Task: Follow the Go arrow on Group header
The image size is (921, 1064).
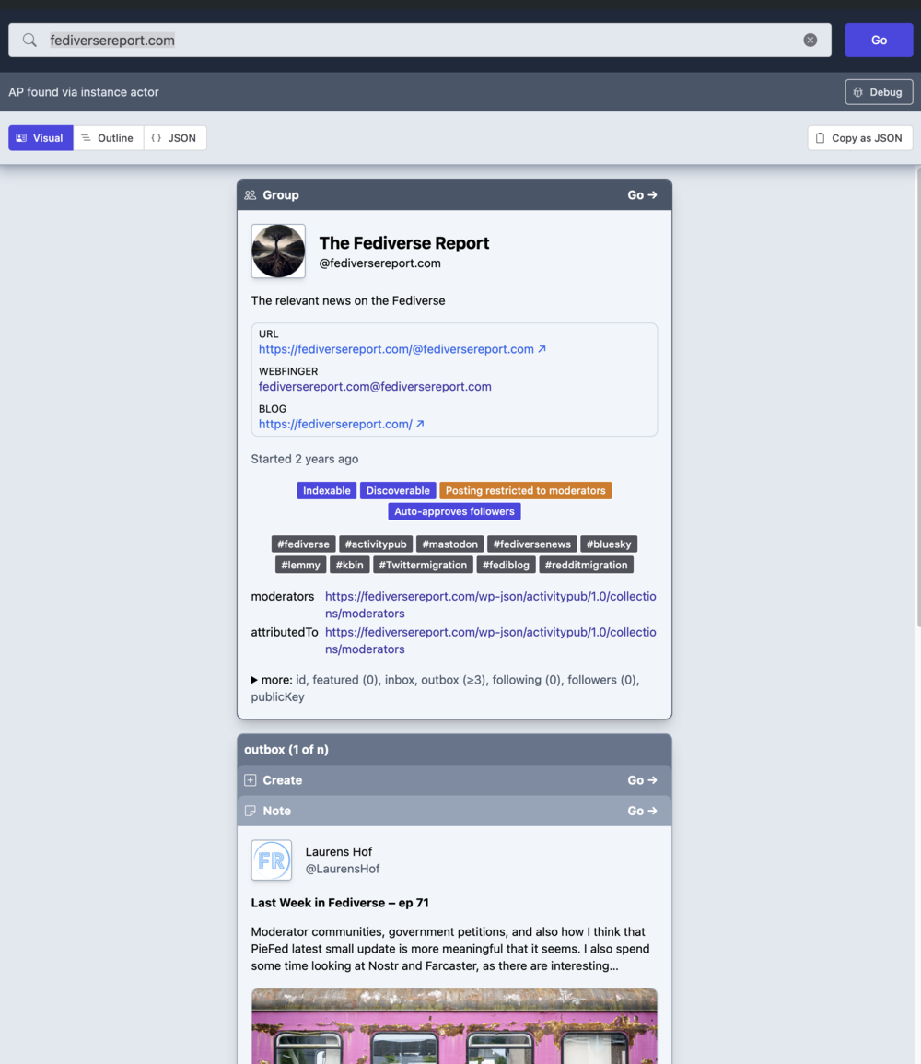Action: click(x=642, y=195)
